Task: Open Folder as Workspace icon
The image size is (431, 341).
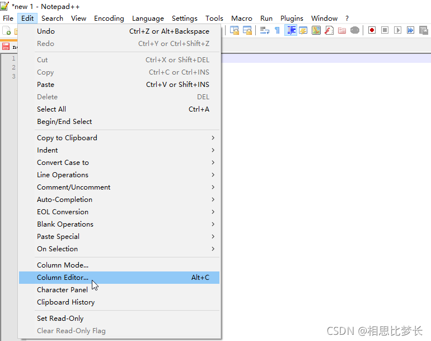Action: [342, 30]
